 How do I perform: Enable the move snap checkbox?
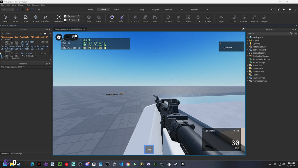66,17
